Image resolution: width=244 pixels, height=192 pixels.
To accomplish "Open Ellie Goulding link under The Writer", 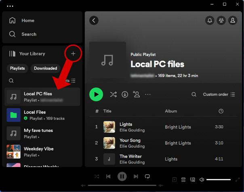I will (x=132, y=162).
